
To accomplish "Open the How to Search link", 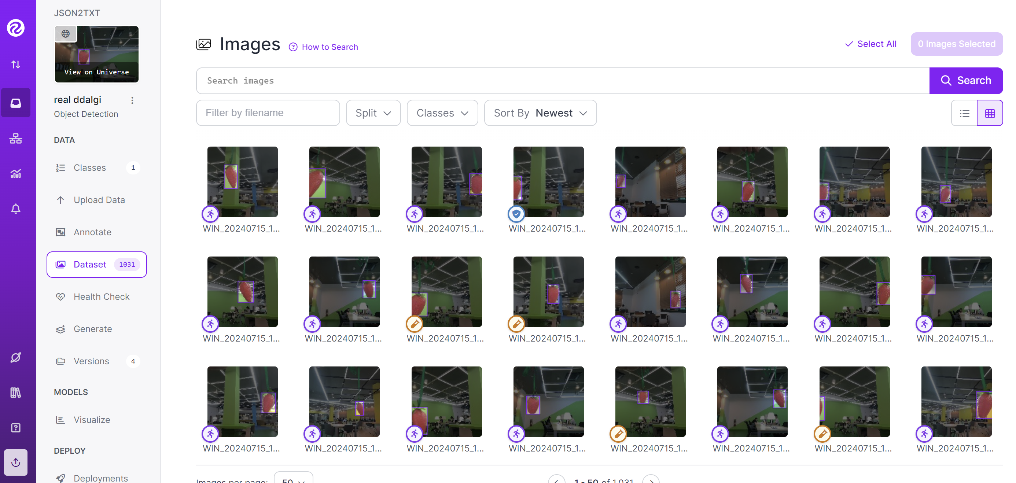I will click(x=330, y=47).
